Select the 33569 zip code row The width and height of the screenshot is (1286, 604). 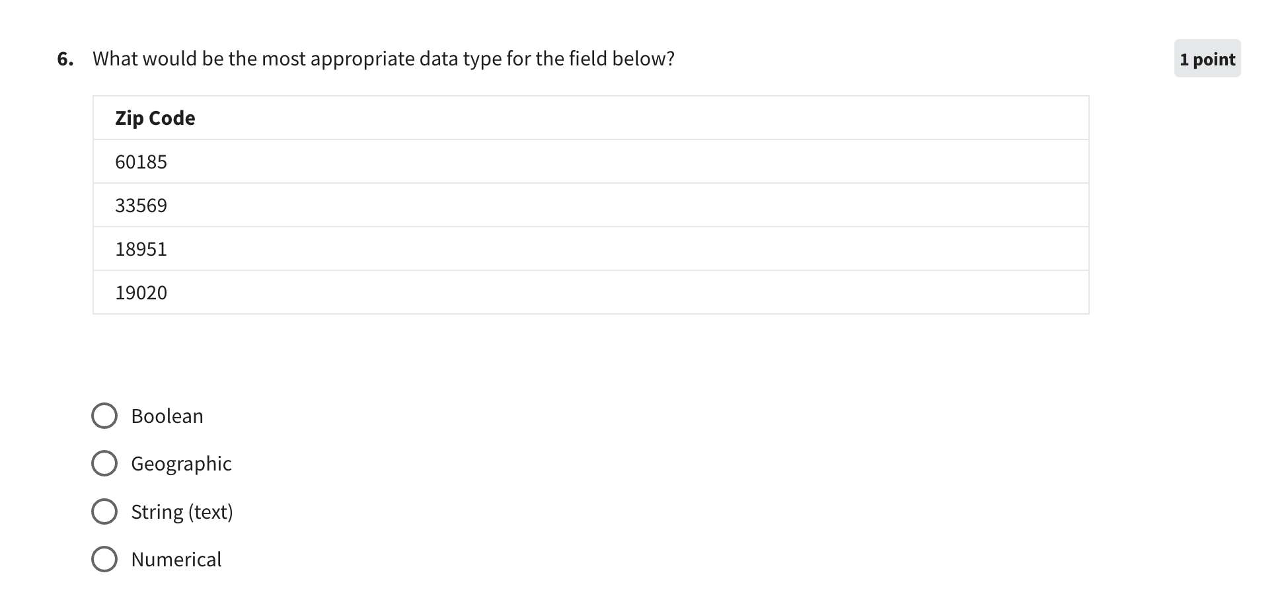click(x=141, y=206)
